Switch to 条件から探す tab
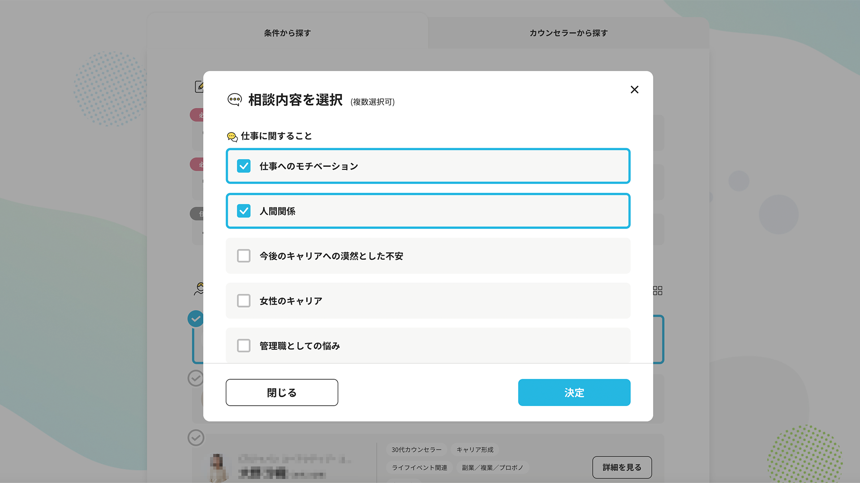This screenshot has width=860, height=483. pyautogui.click(x=288, y=33)
